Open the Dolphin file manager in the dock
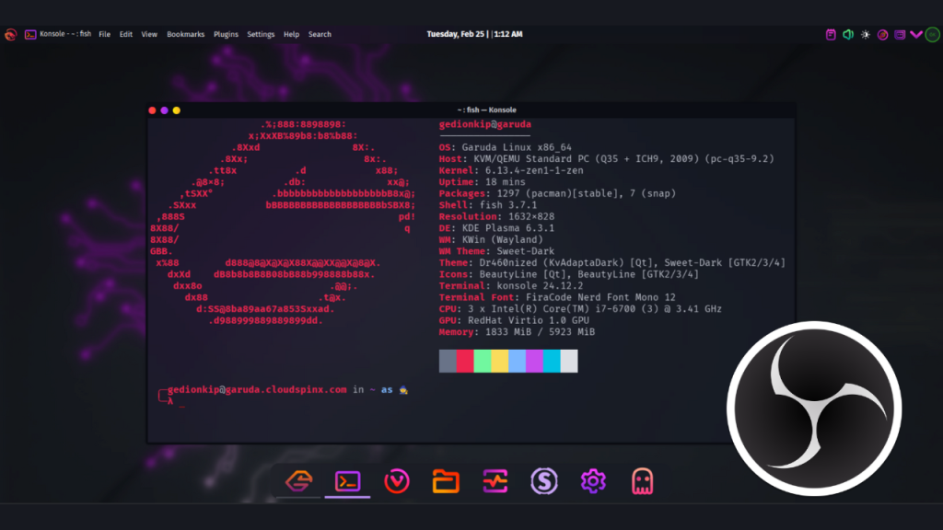The height and width of the screenshot is (530, 943). 446,481
